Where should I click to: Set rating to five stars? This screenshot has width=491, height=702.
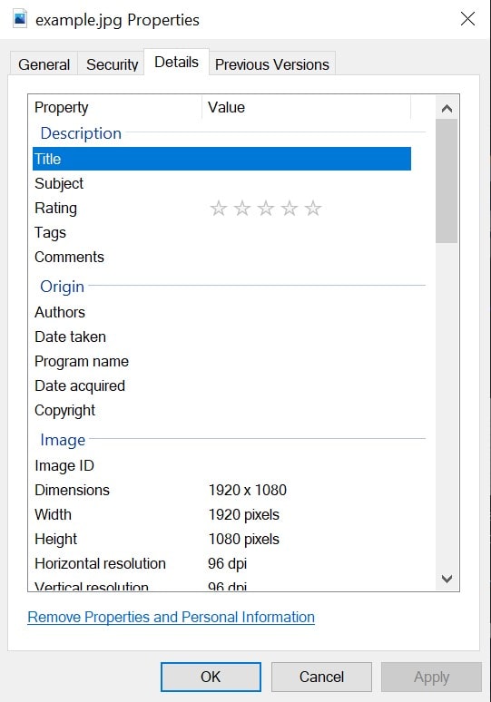coord(313,209)
